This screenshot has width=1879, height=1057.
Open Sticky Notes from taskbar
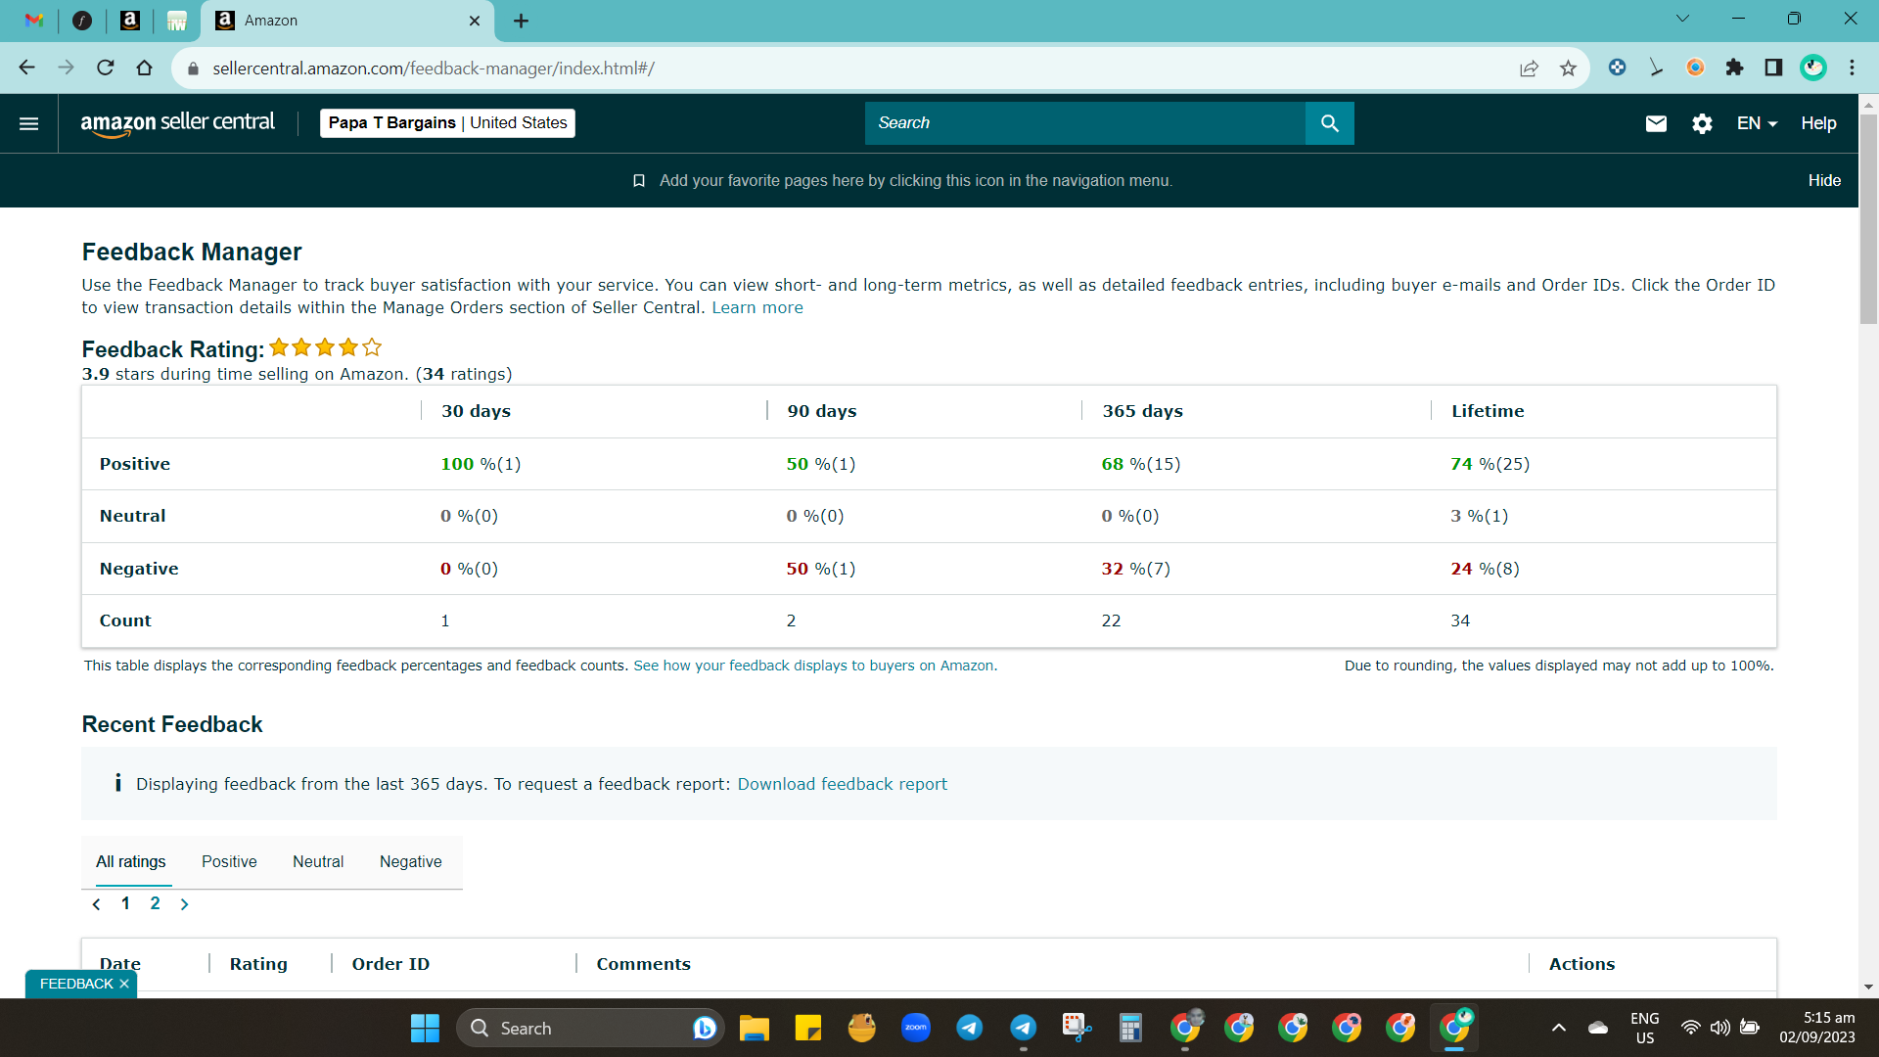click(x=807, y=1028)
